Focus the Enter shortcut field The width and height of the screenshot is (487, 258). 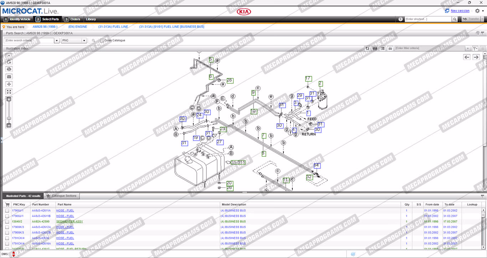[x=428, y=19]
